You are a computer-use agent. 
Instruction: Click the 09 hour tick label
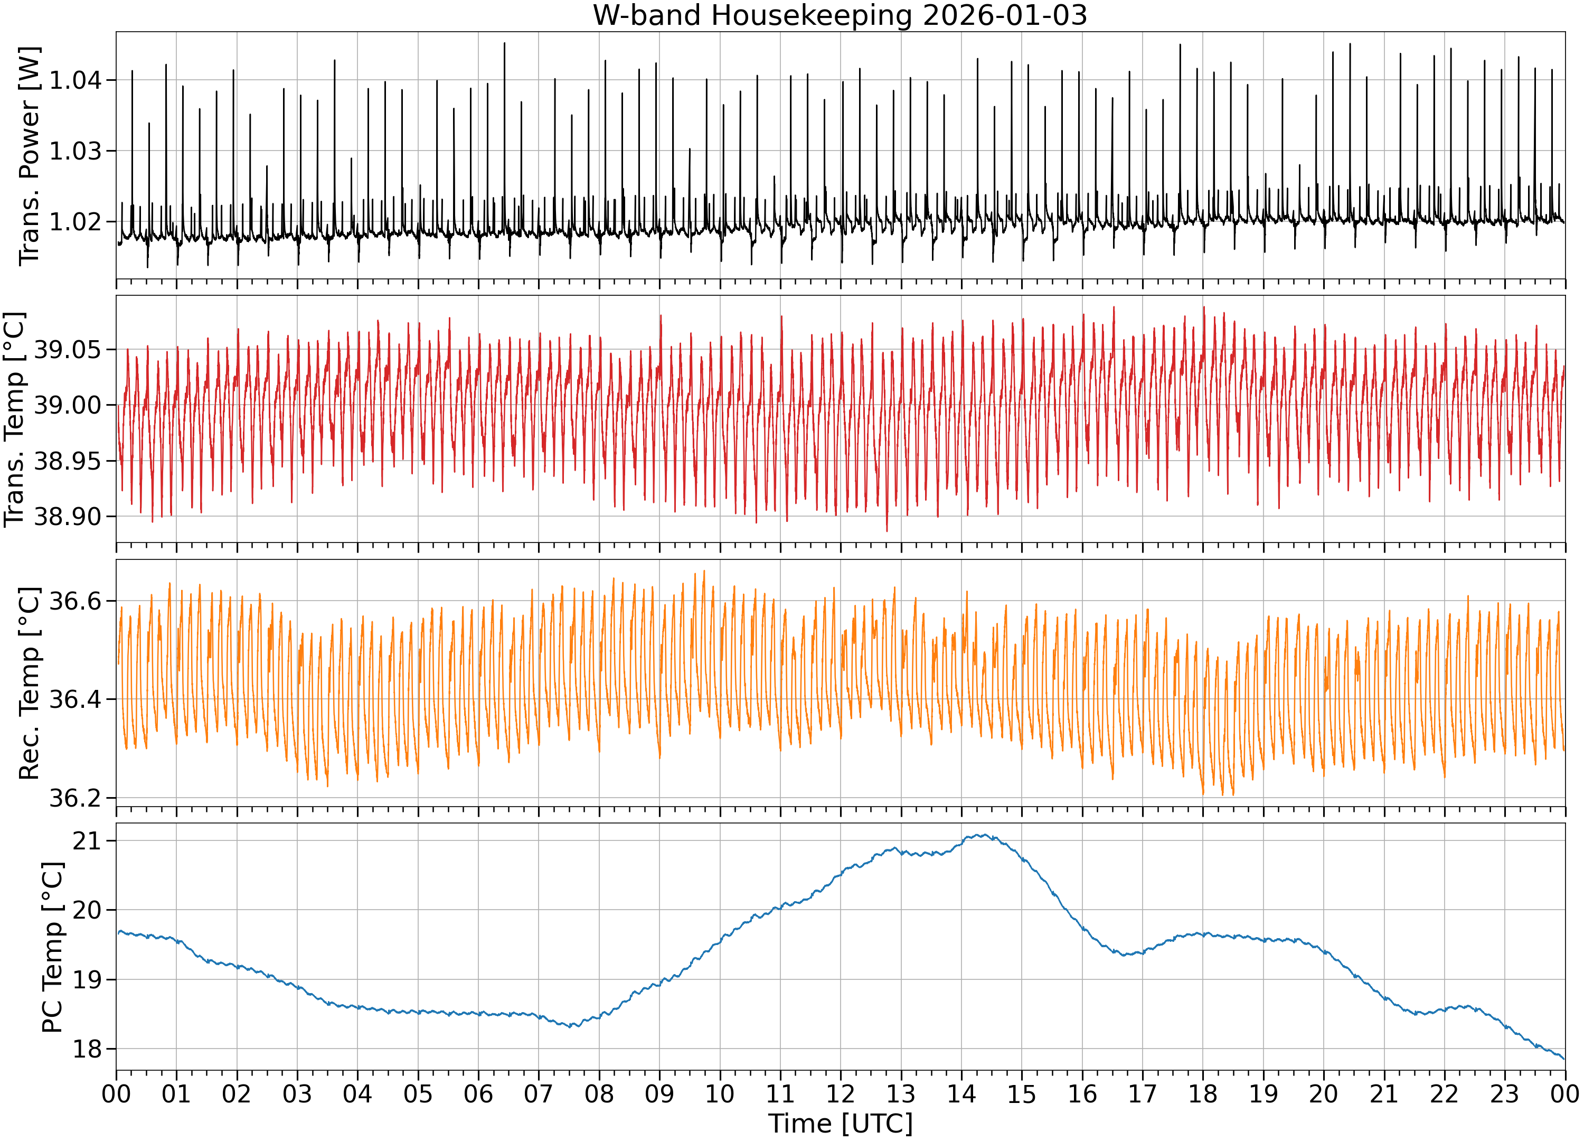(x=659, y=1093)
